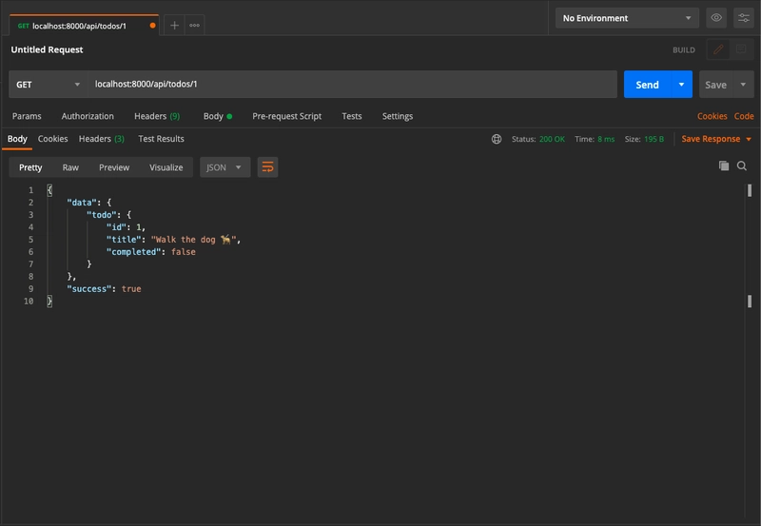This screenshot has width=761, height=526.
Task: Click the true value on line 9
Action: pos(131,289)
